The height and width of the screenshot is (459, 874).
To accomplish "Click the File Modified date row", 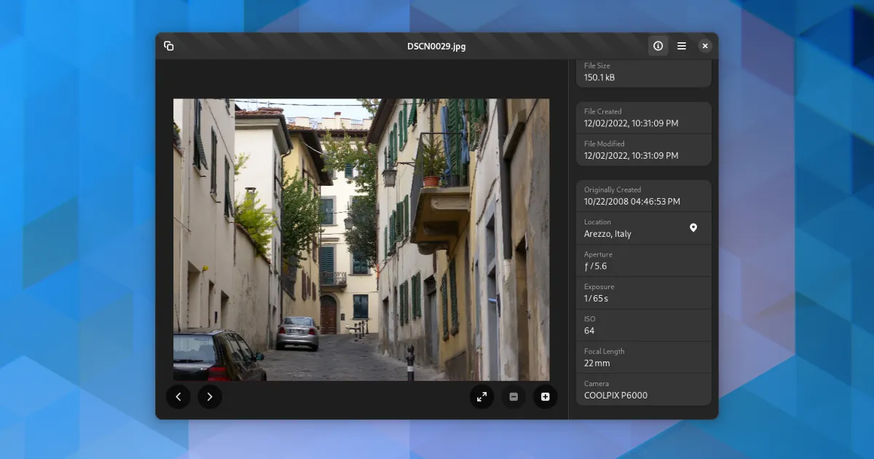I will [x=643, y=150].
